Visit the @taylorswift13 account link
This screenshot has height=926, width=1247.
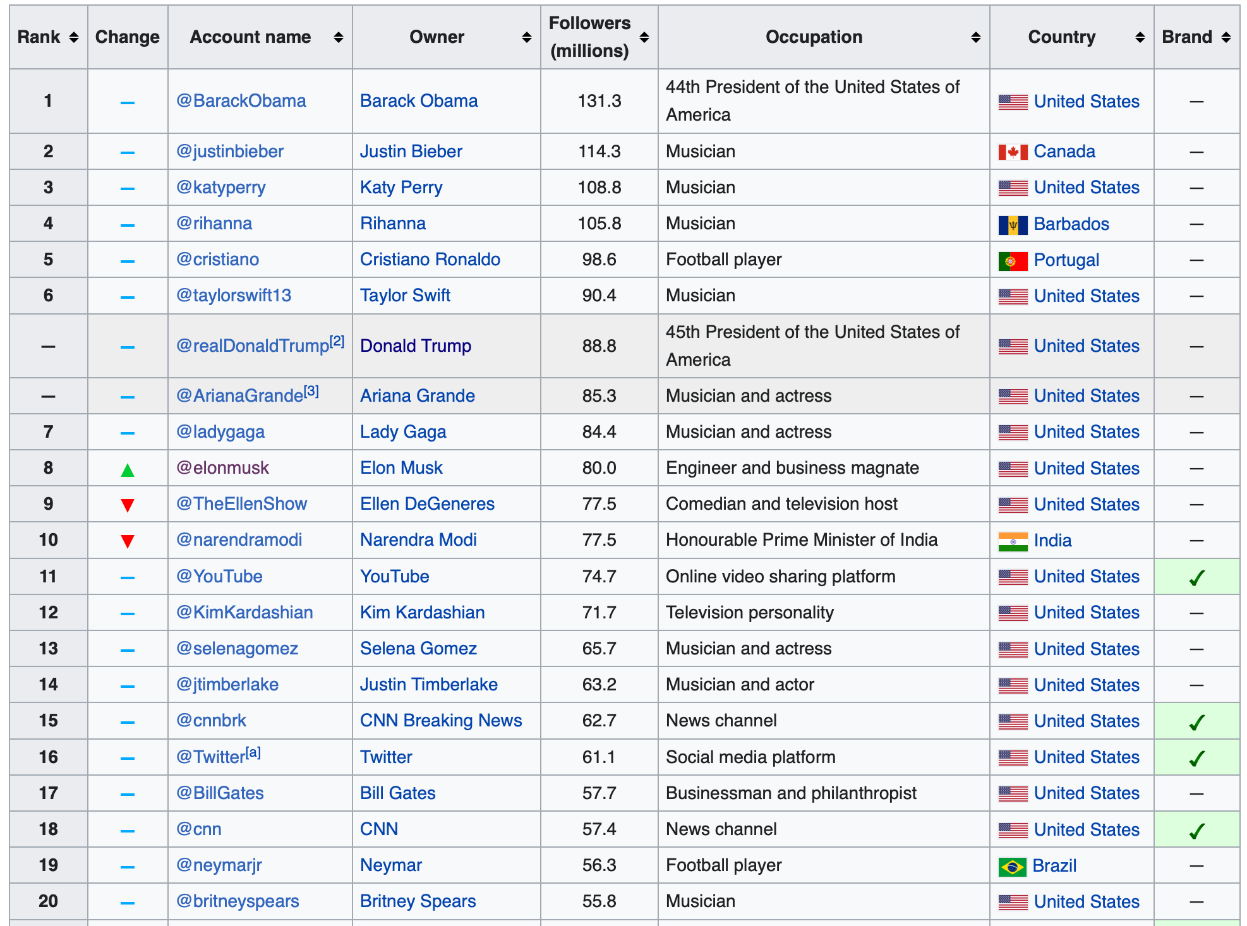(x=233, y=296)
